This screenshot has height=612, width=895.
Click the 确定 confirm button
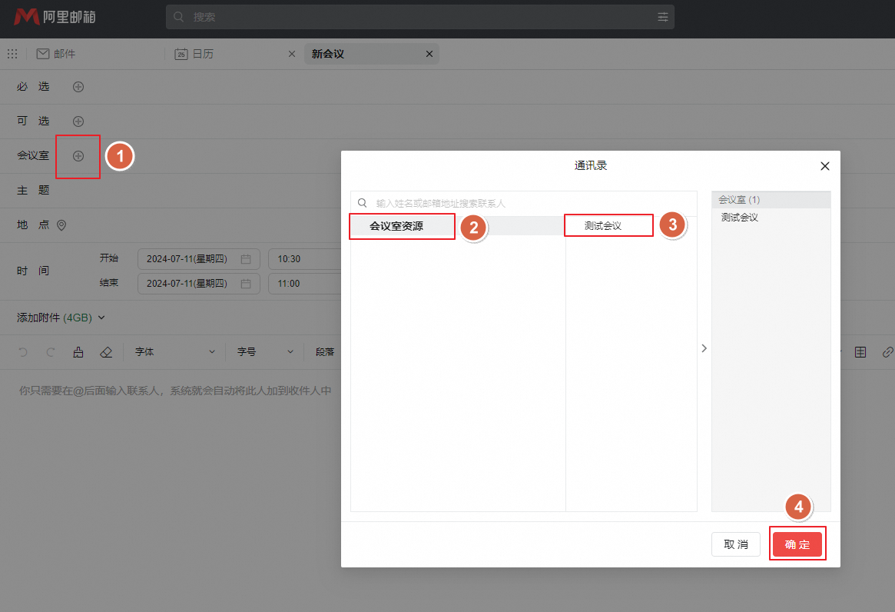click(x=797, y=544)
